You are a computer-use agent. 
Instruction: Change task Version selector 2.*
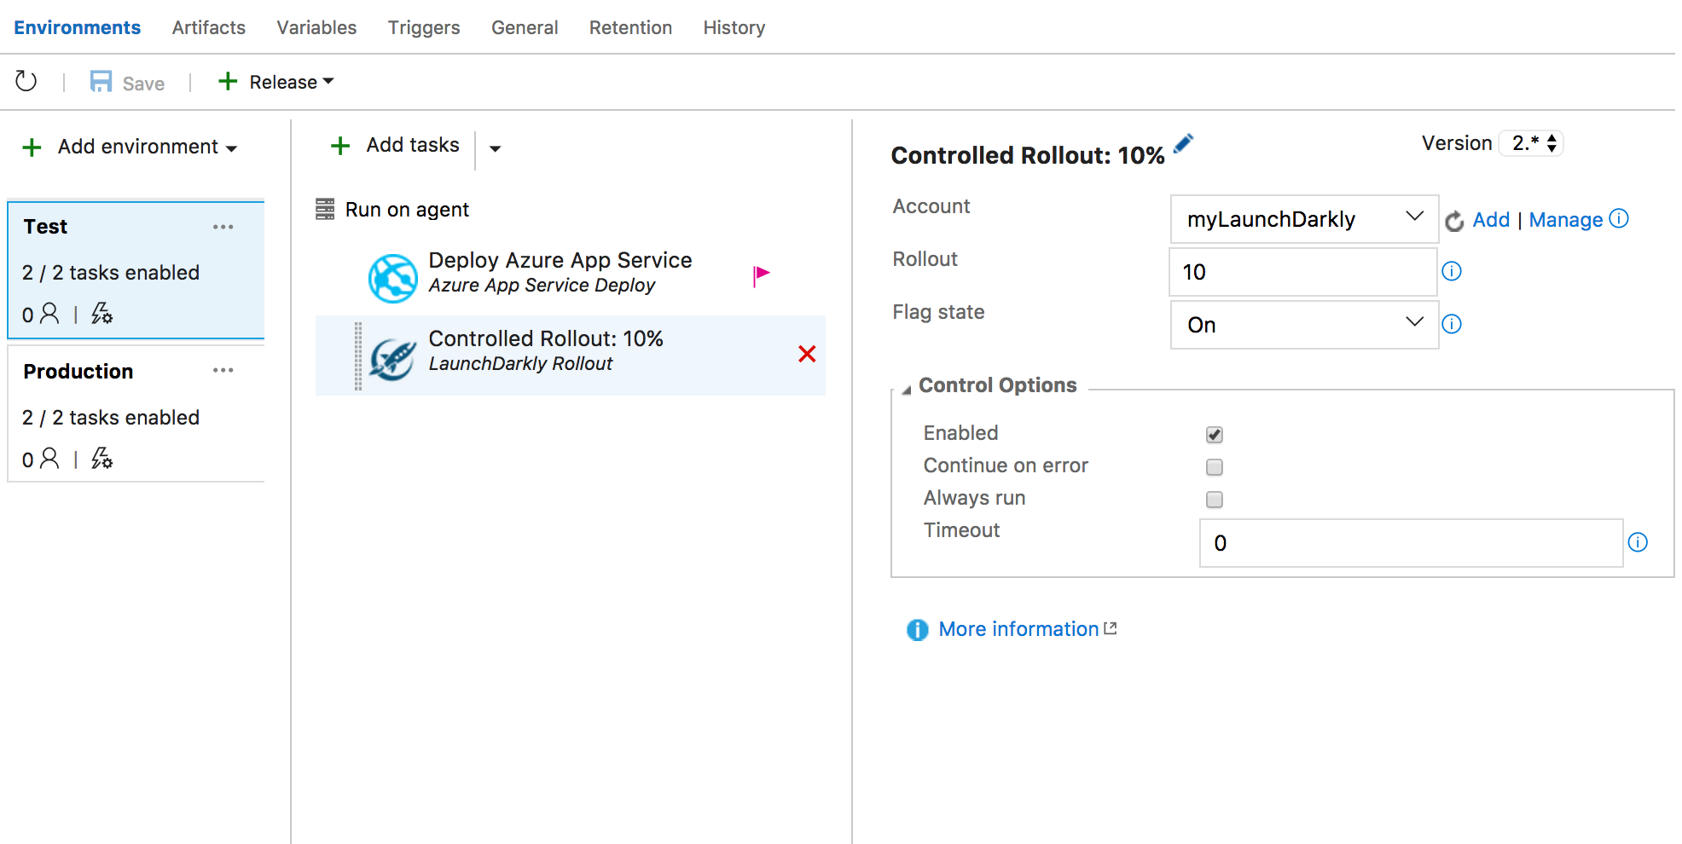[x=1532, y=143]
